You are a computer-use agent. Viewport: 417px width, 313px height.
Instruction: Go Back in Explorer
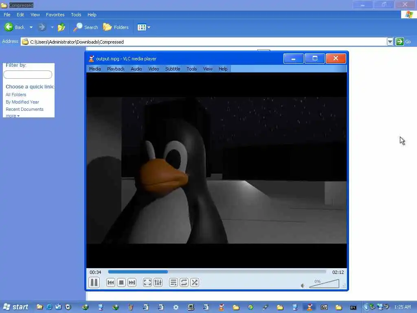click(x=14, y=27)
